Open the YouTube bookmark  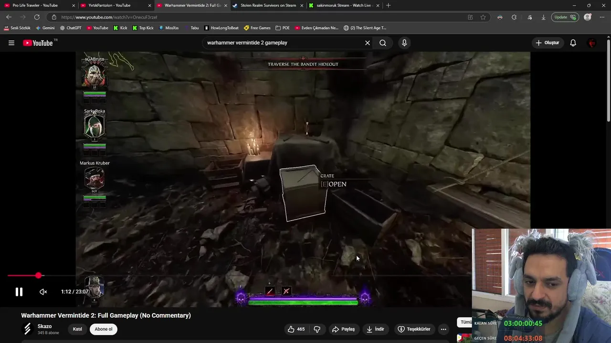click(97, 28)
